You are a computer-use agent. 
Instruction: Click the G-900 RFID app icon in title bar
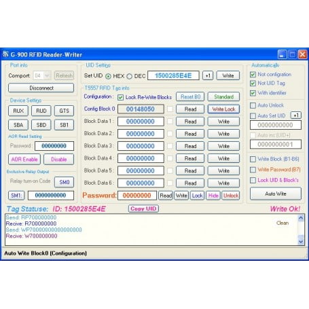point(5,54)
